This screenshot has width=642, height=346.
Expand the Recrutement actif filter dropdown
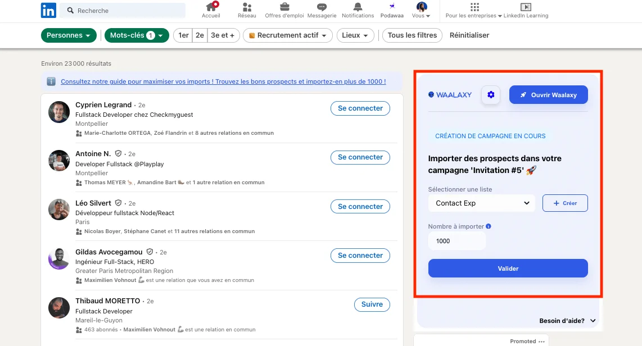[x=287, y=35]
